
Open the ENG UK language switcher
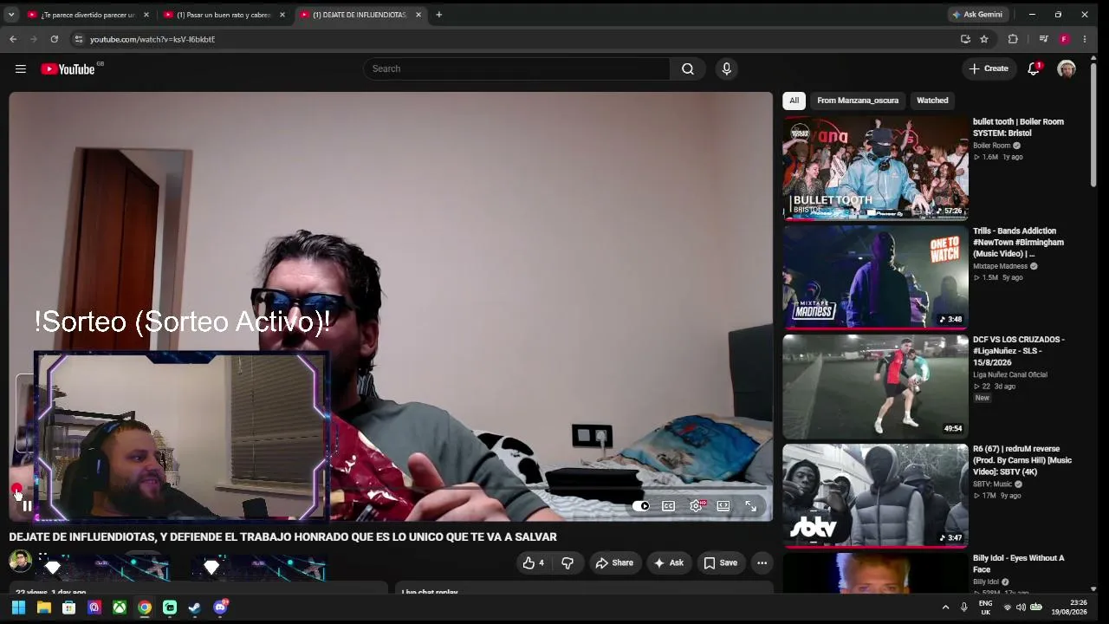tap(985, 608)
